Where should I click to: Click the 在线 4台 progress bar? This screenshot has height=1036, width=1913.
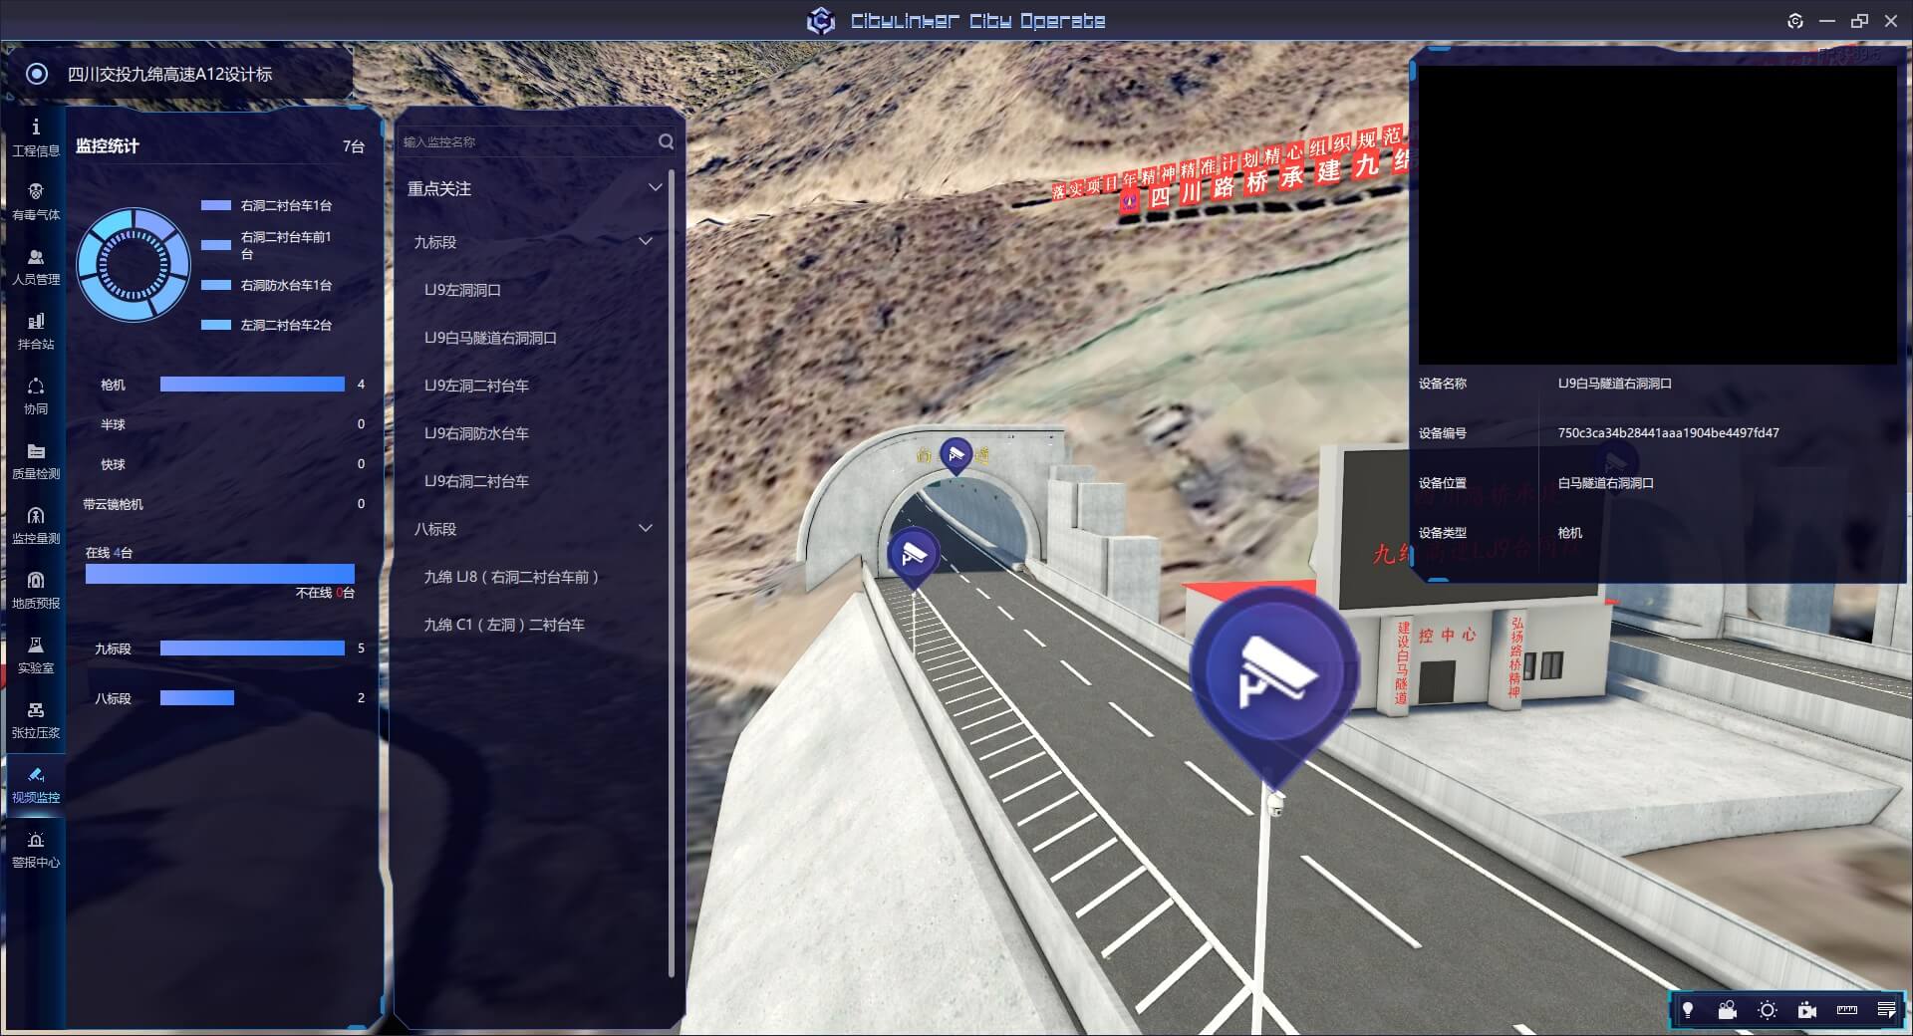(x=220, y=573)
